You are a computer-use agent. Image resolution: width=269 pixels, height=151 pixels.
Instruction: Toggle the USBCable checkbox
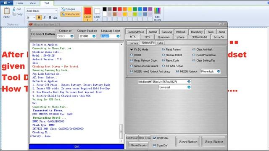pyautogui.click(x=154, y=138)
